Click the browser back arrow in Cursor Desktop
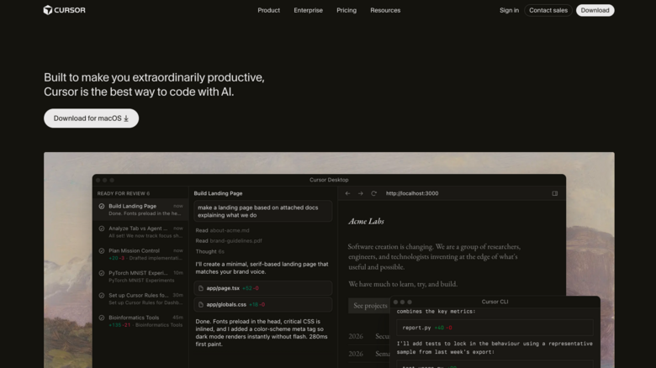 347,193
